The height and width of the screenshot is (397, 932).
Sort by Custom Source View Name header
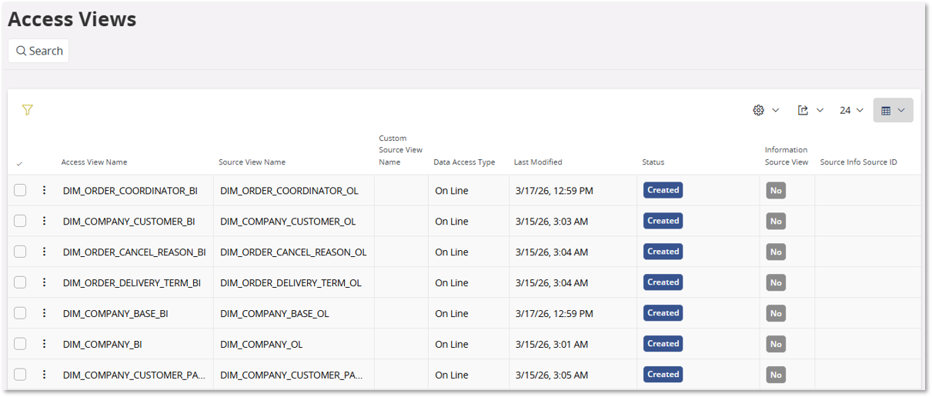coord(400,150)
